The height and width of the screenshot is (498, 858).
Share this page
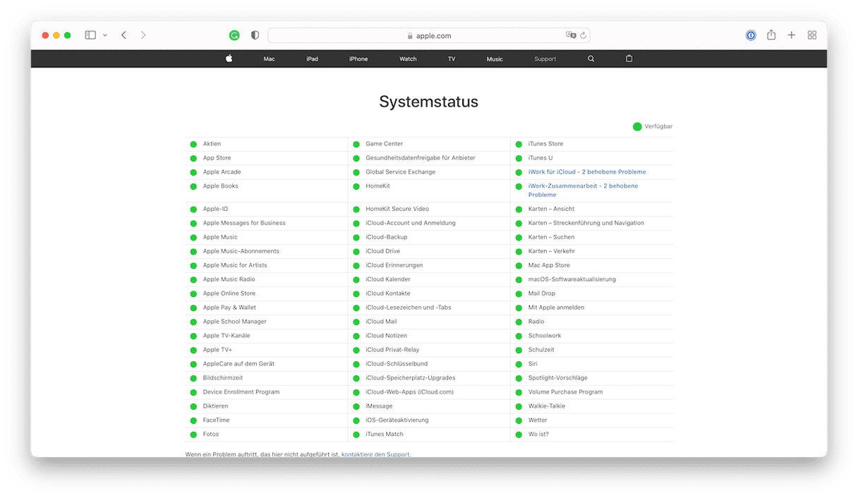(771, 35)
